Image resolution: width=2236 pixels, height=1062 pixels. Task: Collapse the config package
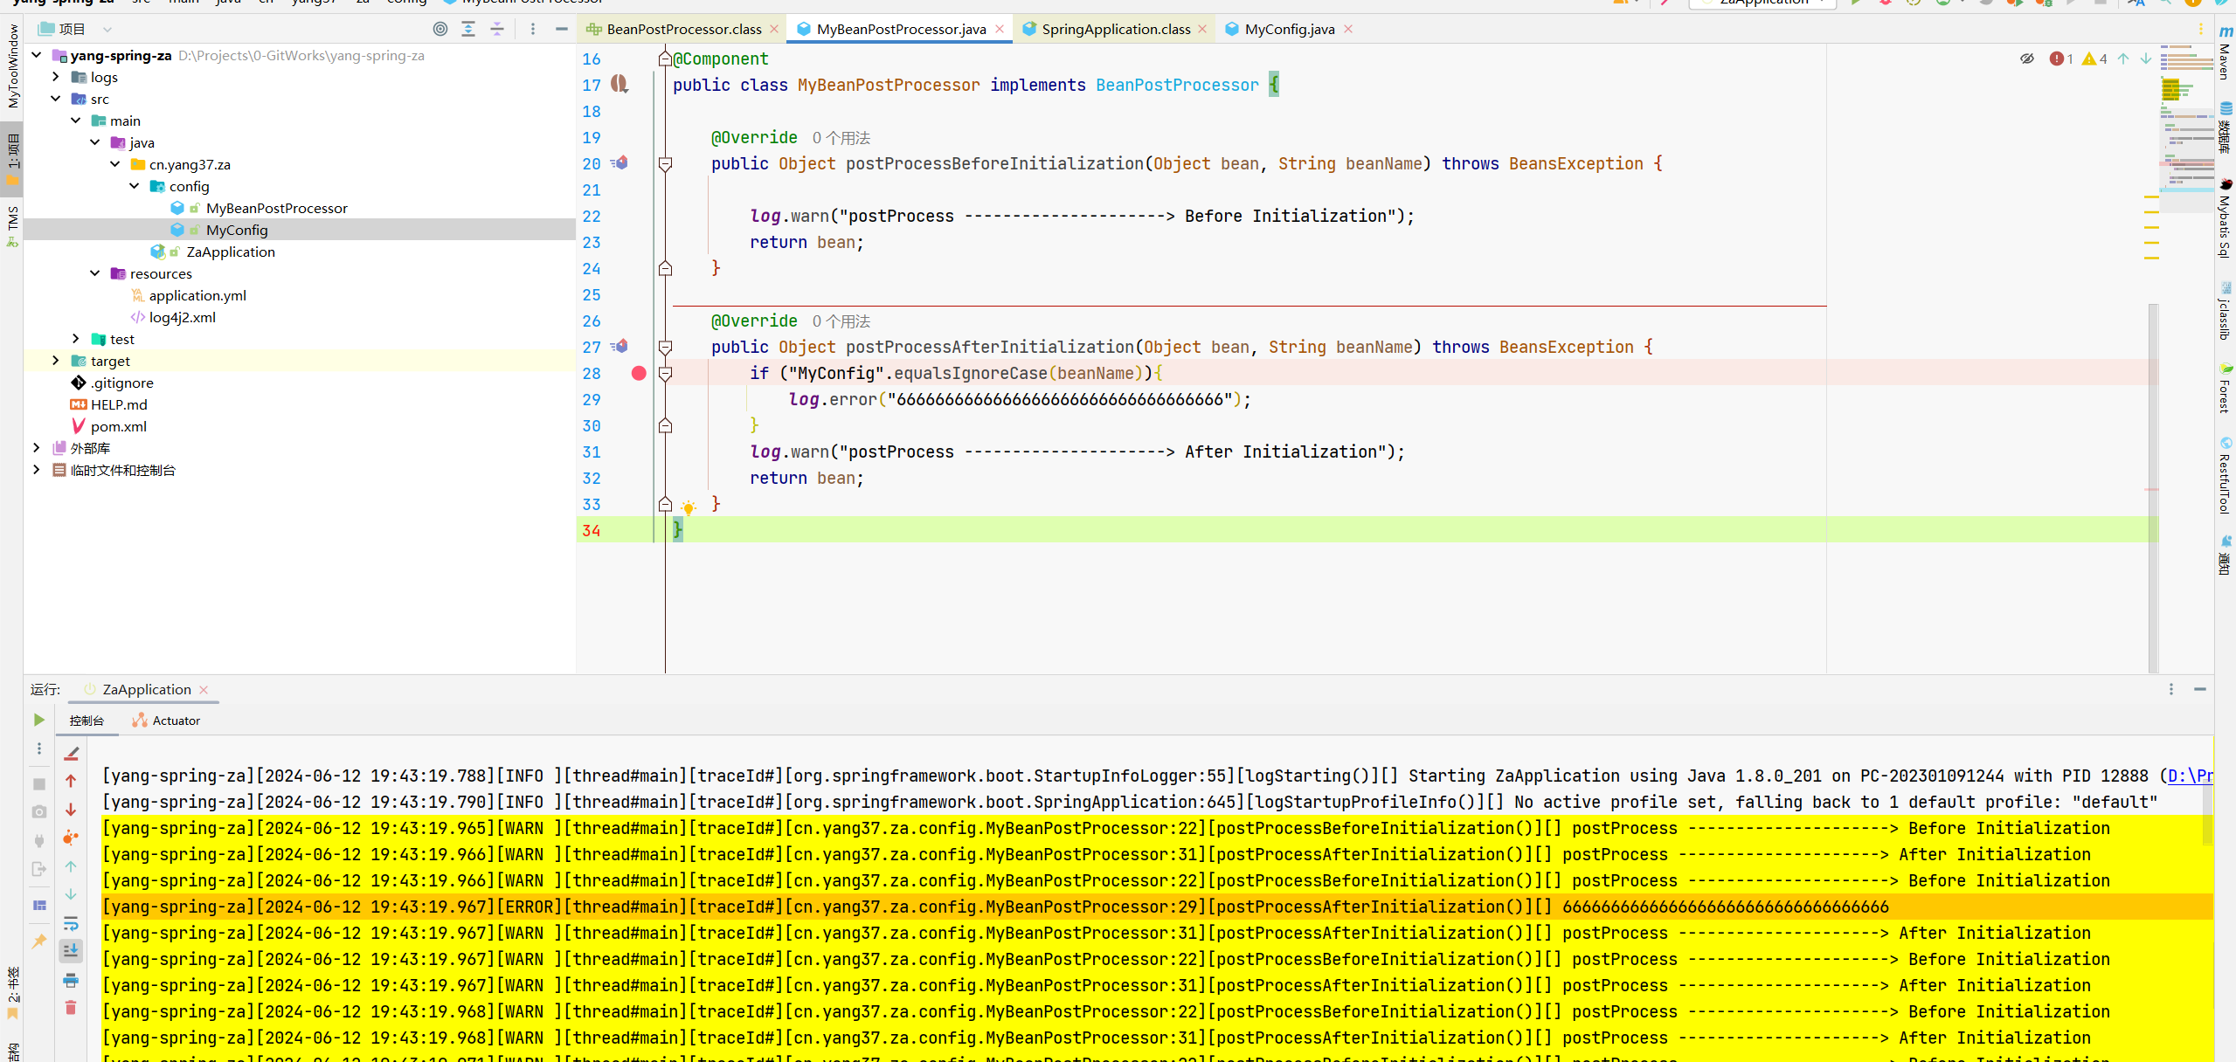click(x=135, y=186)
